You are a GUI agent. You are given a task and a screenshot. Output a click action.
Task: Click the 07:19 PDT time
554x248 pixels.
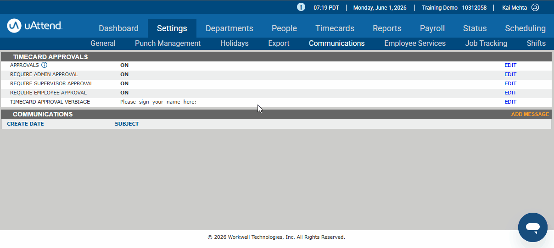coord(326,8)
